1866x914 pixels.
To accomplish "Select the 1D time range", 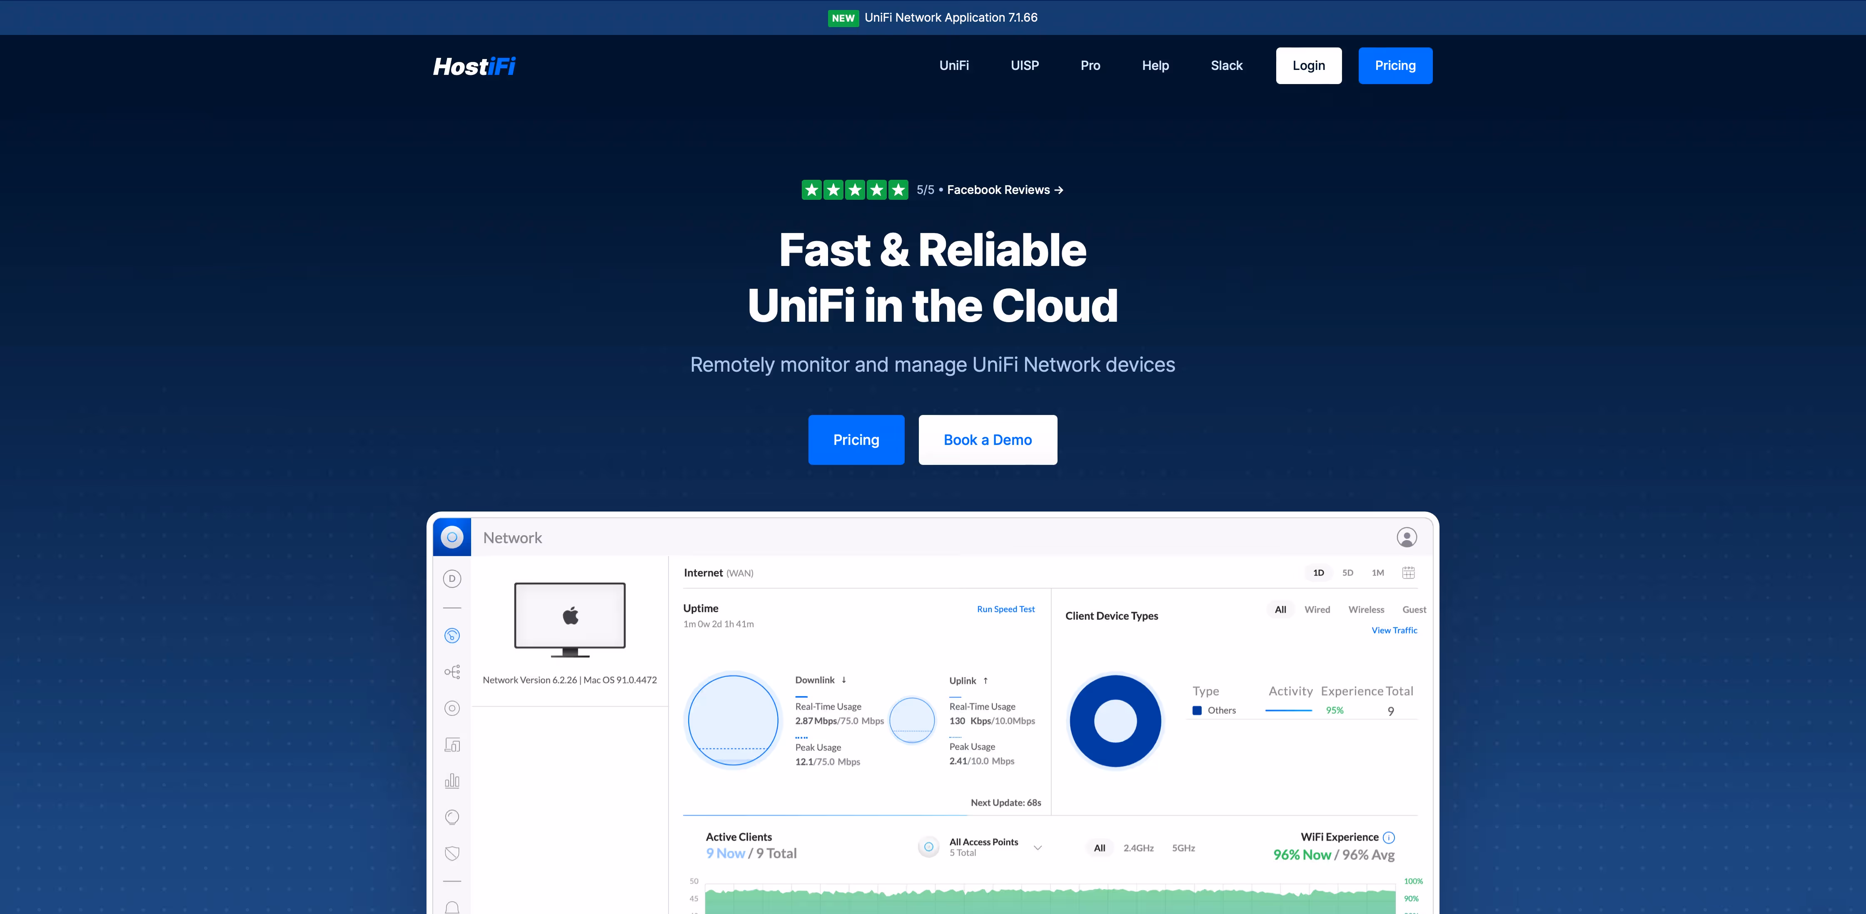I will [x=1318, y=572].
